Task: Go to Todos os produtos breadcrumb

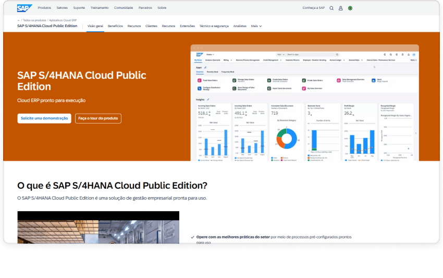Action: click(x=34, y=20)
